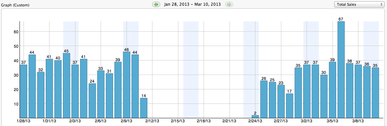Click the Graph (Custom) title label

pos(15,5)
